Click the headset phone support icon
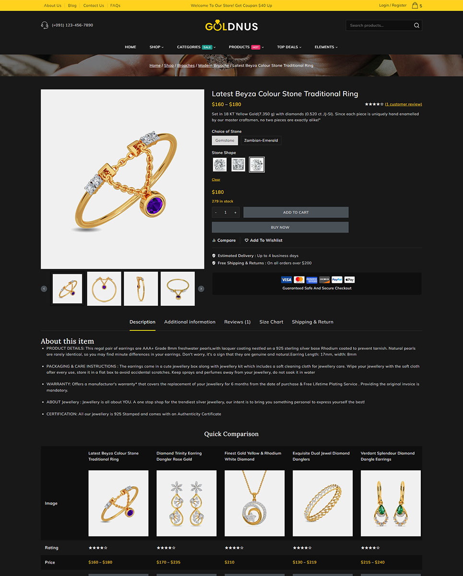 pyautogui.click(x=45, y=25)
